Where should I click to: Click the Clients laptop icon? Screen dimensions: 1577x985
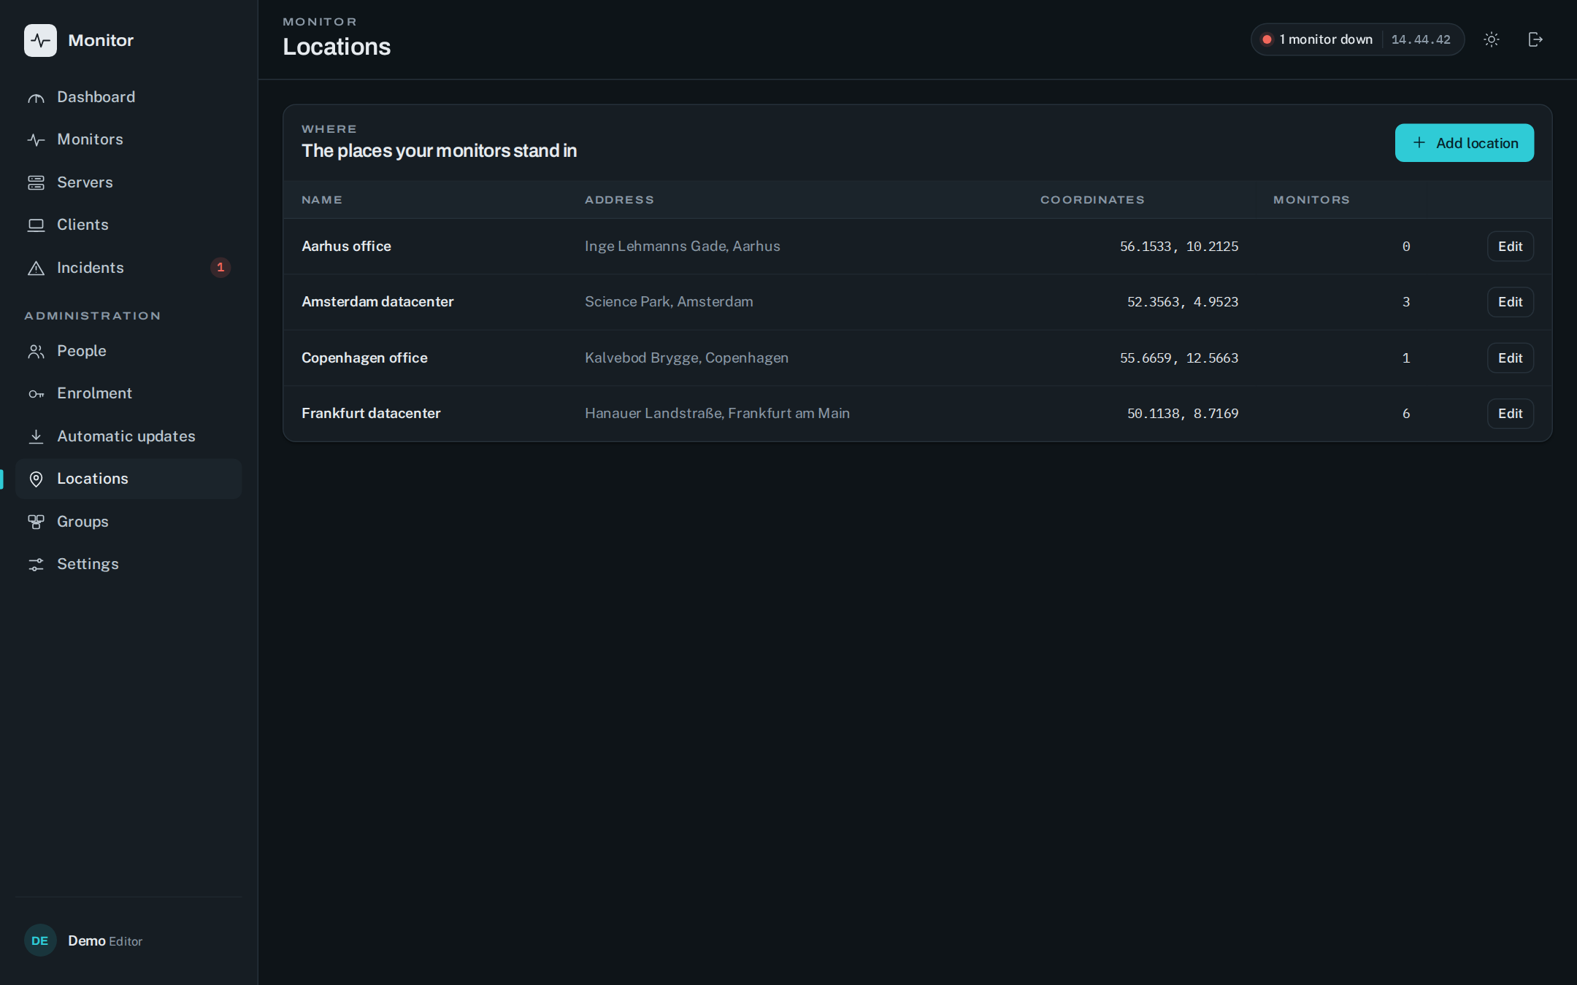click(x=36, y=225)
